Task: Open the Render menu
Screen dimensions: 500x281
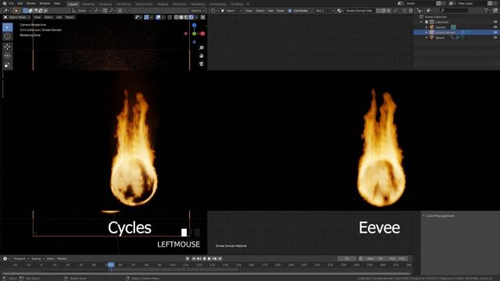Action: pyautogui.click(x=31, y=3)
